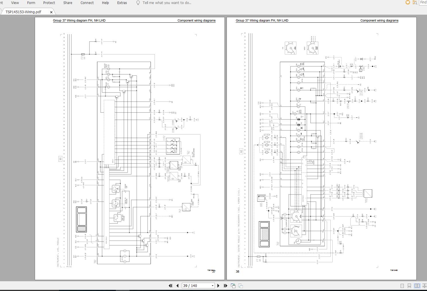This screenshot has height=291, width=427.
Task: Open the Share menu
Action: point(68,3)
